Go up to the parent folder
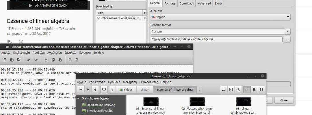The height and width of the screenshot is (115, 312). [95, 89]
